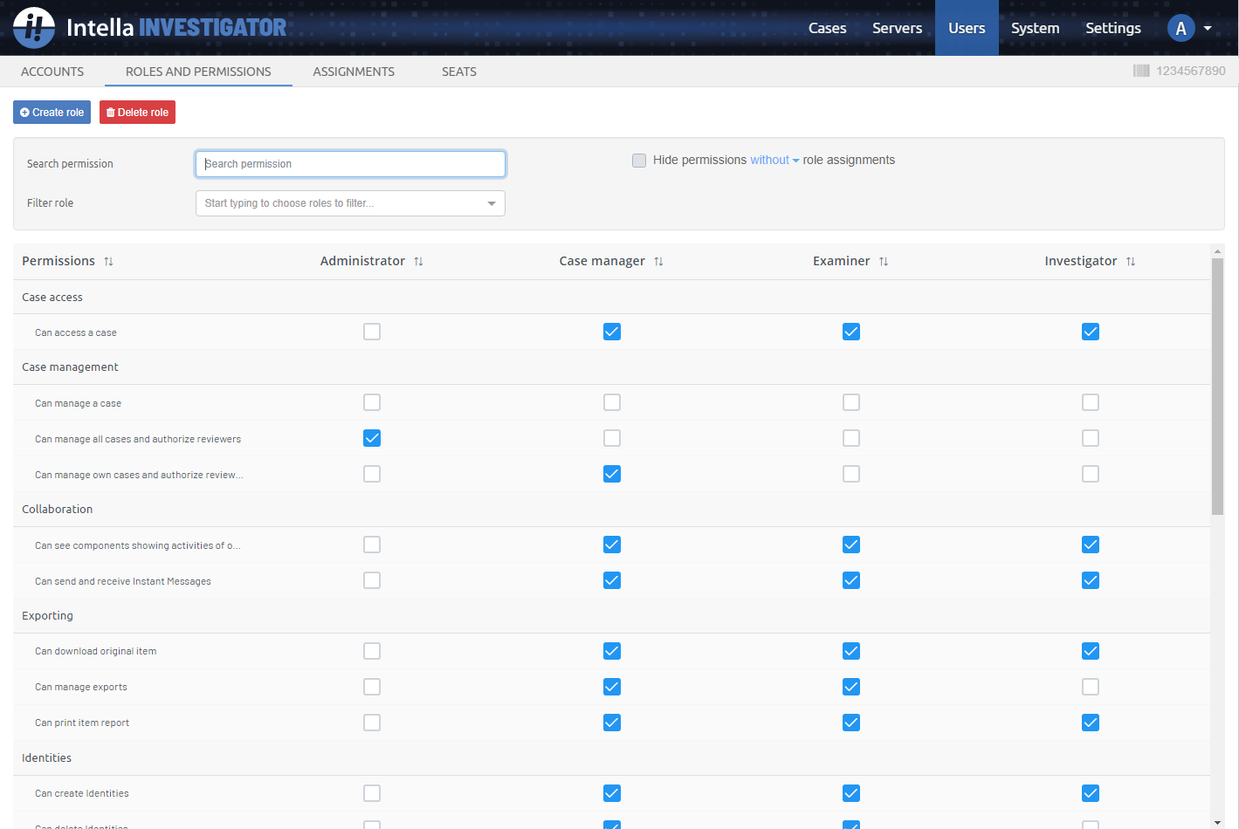Open the 'without' dropdown link

tap(774, 161)
